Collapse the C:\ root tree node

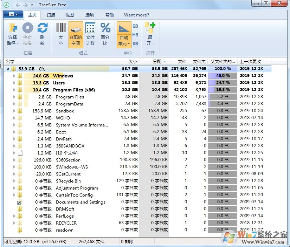[x=7, y=69]
